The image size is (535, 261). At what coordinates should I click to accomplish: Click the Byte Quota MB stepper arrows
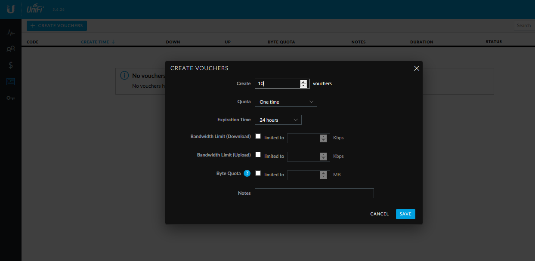[324, 175]
